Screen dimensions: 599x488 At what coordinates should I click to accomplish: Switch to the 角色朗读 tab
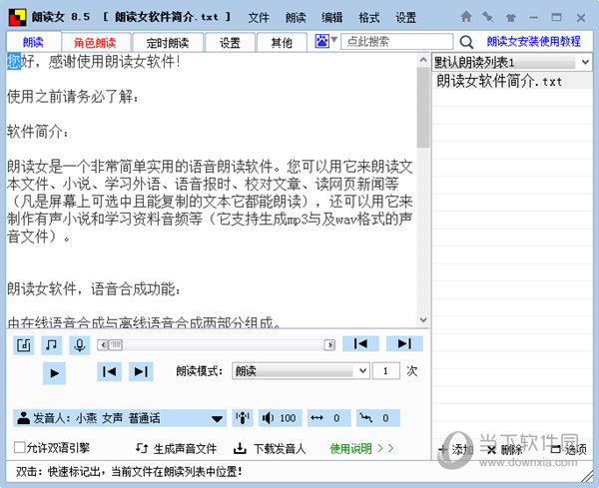[95, 42]
